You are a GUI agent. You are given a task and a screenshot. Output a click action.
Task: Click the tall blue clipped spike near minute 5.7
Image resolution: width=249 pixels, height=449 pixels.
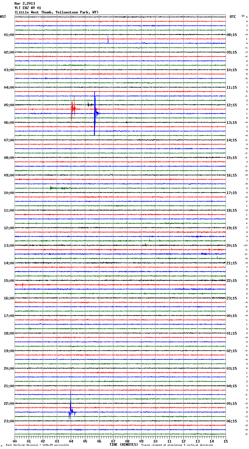coord(95,113)
